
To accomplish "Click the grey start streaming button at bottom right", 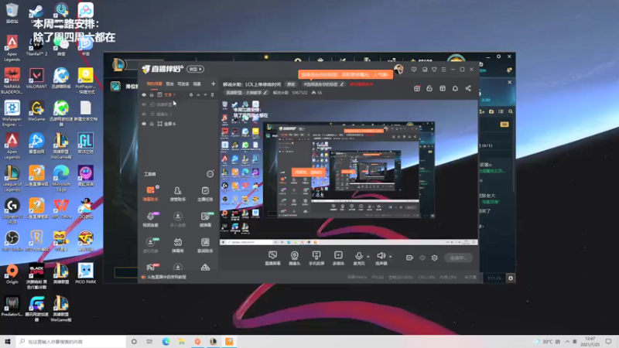I will (458, 258).
